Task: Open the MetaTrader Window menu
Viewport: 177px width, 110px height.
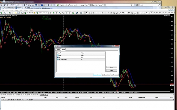Action: click(26, 10)
